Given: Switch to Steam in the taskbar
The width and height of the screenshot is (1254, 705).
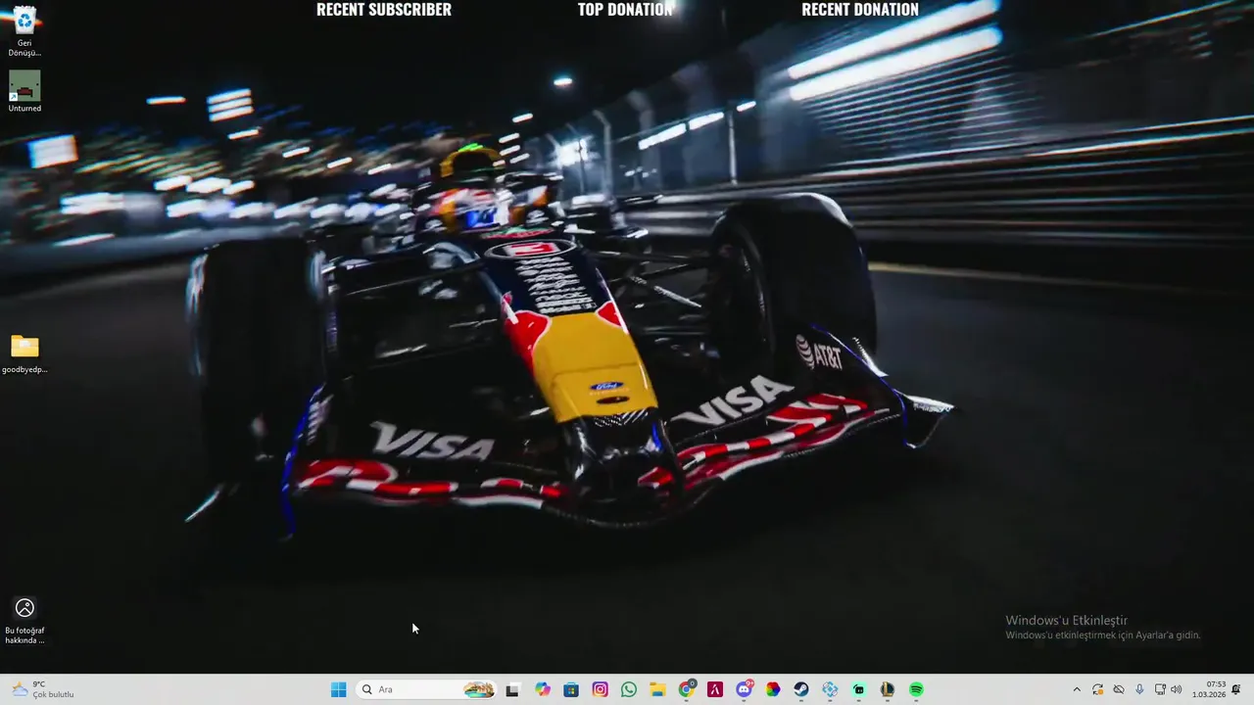Looking at the screenshot, I should [801, 689].
